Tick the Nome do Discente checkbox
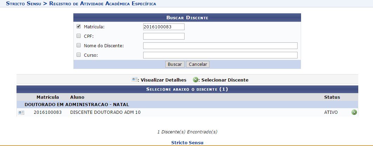 (79, 45)
